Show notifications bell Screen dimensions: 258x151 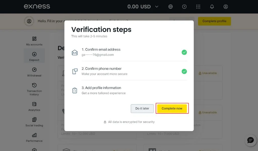[212, 7]
